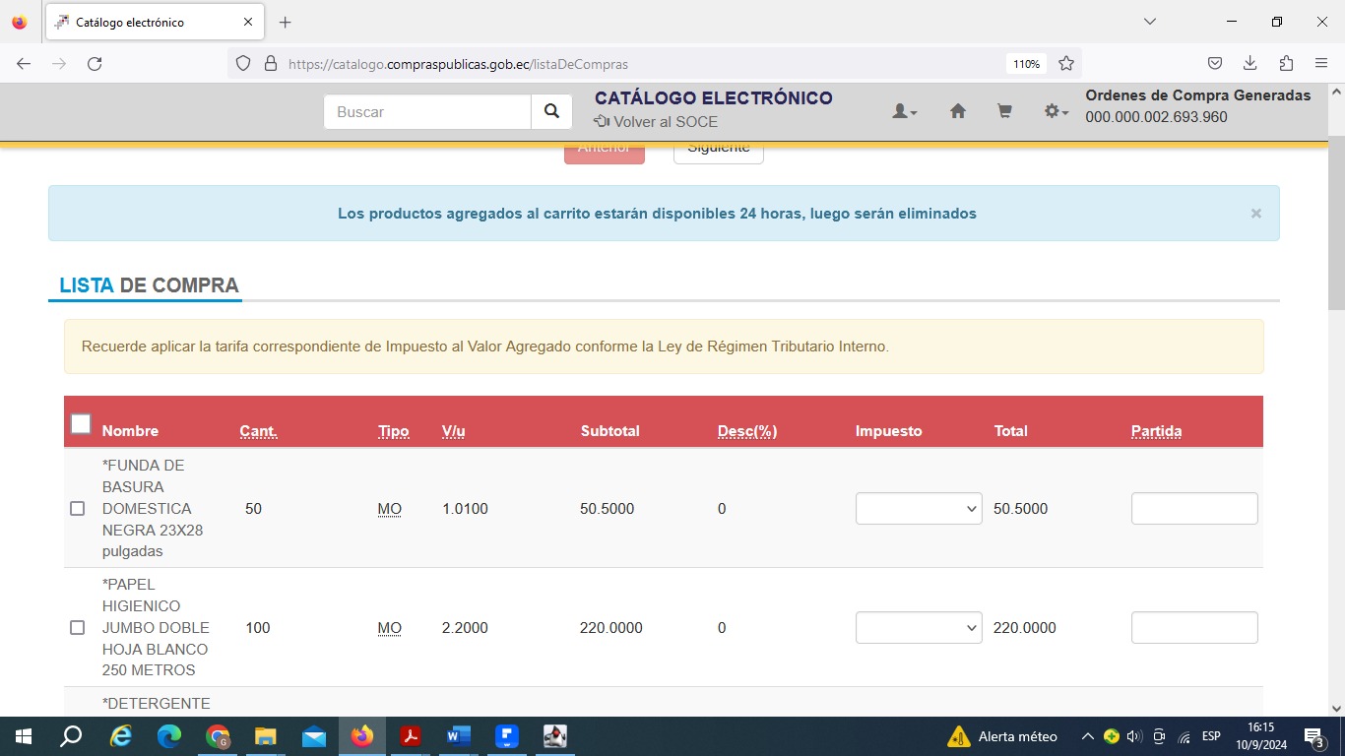Click the search magnifier button

point(551,112)
